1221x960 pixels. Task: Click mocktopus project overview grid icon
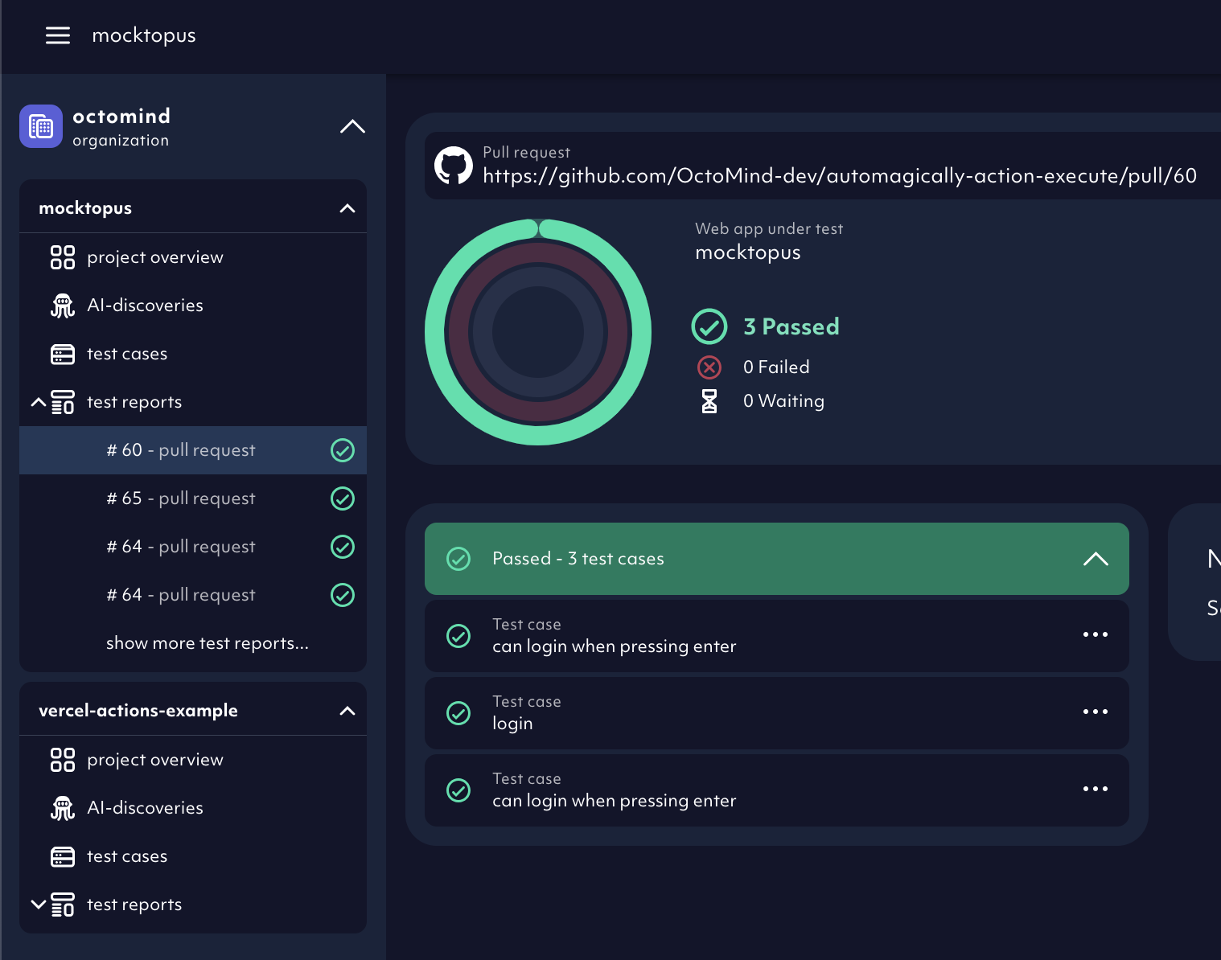tap(63, 257)
